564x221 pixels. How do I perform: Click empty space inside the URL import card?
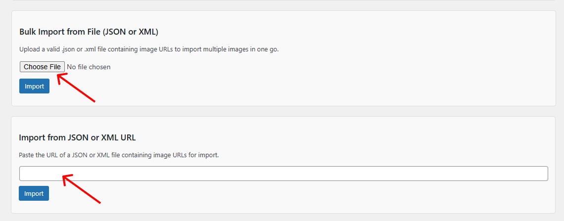coord(324,194)
